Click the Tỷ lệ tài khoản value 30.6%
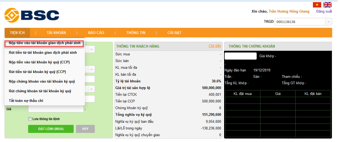341x142 pixels. 216,81
